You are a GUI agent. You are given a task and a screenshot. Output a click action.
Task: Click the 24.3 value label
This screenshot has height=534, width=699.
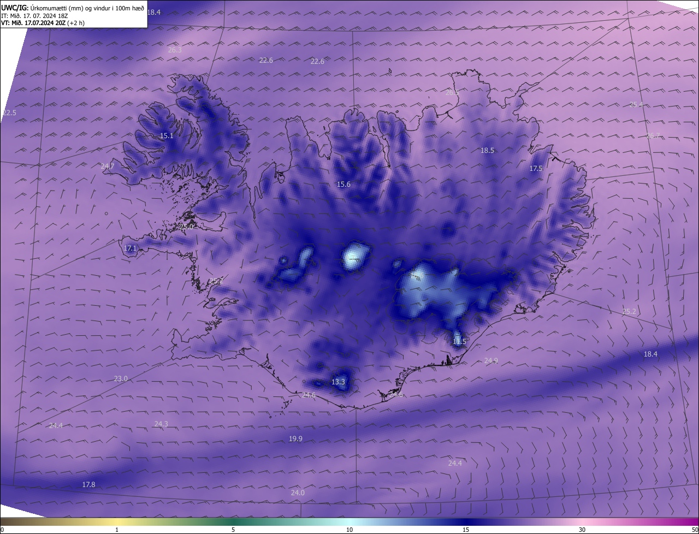[161, 424]
